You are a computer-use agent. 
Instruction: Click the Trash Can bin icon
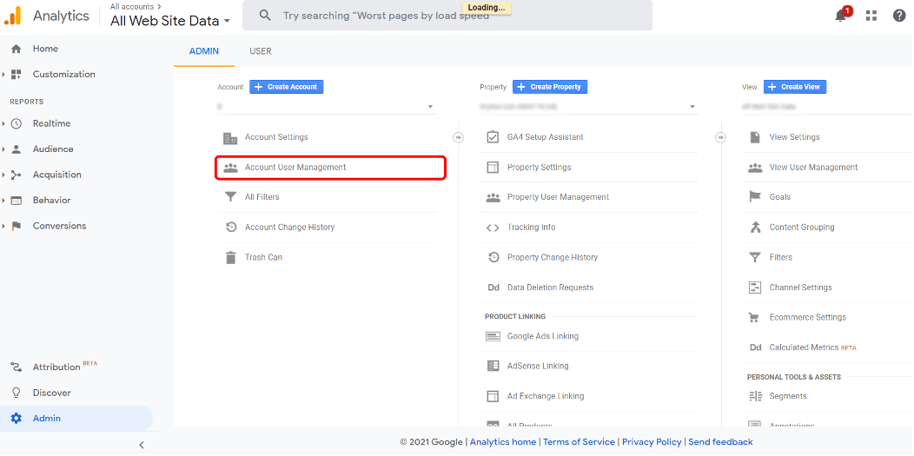tap(230, 257)
